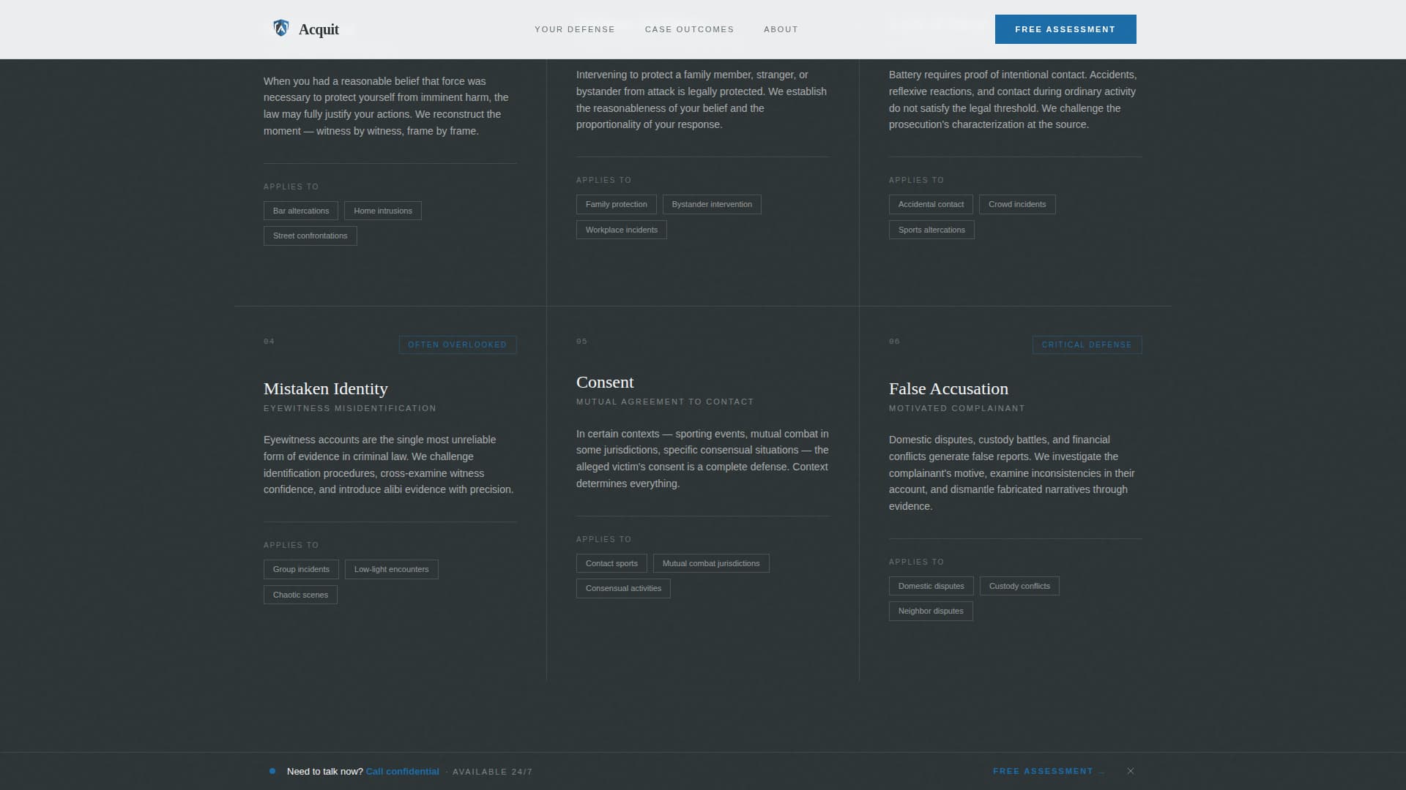Click the FREE ASSESSMENT header button
The image size is (1406, 790).
(1065, 29)
